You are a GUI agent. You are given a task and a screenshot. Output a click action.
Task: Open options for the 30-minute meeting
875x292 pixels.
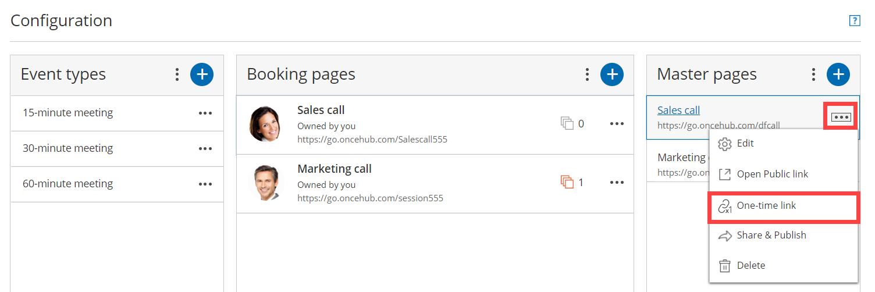pos(205,149)
